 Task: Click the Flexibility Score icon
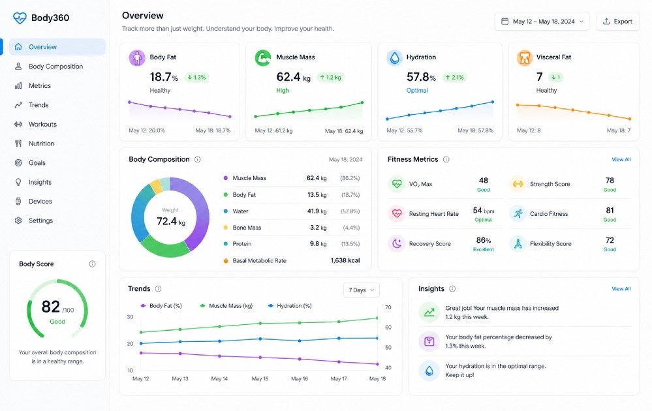point(518,243)
